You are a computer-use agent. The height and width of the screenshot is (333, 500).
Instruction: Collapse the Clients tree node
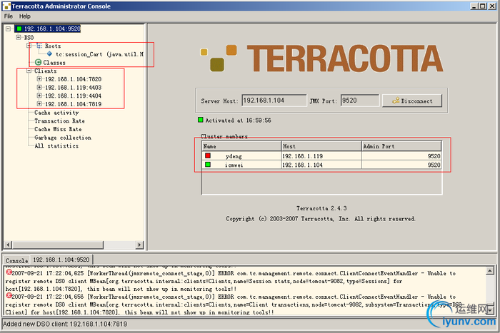click(x=29, y=71)
